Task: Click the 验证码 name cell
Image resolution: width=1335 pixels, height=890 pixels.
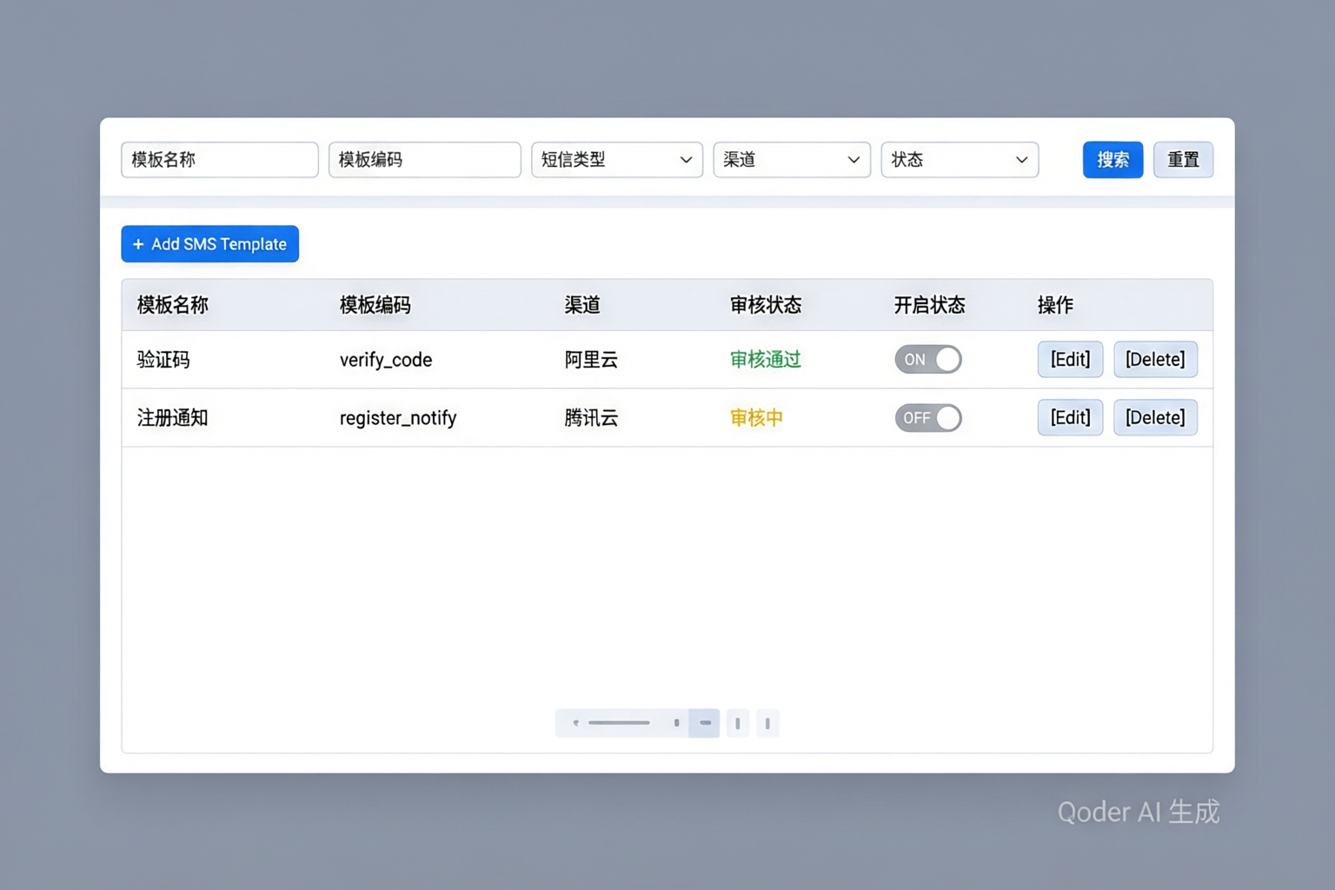Action: click(x=163, y=360)
